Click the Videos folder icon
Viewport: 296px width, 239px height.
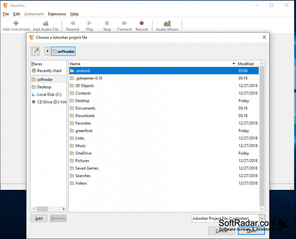click(x=72, y=183)
